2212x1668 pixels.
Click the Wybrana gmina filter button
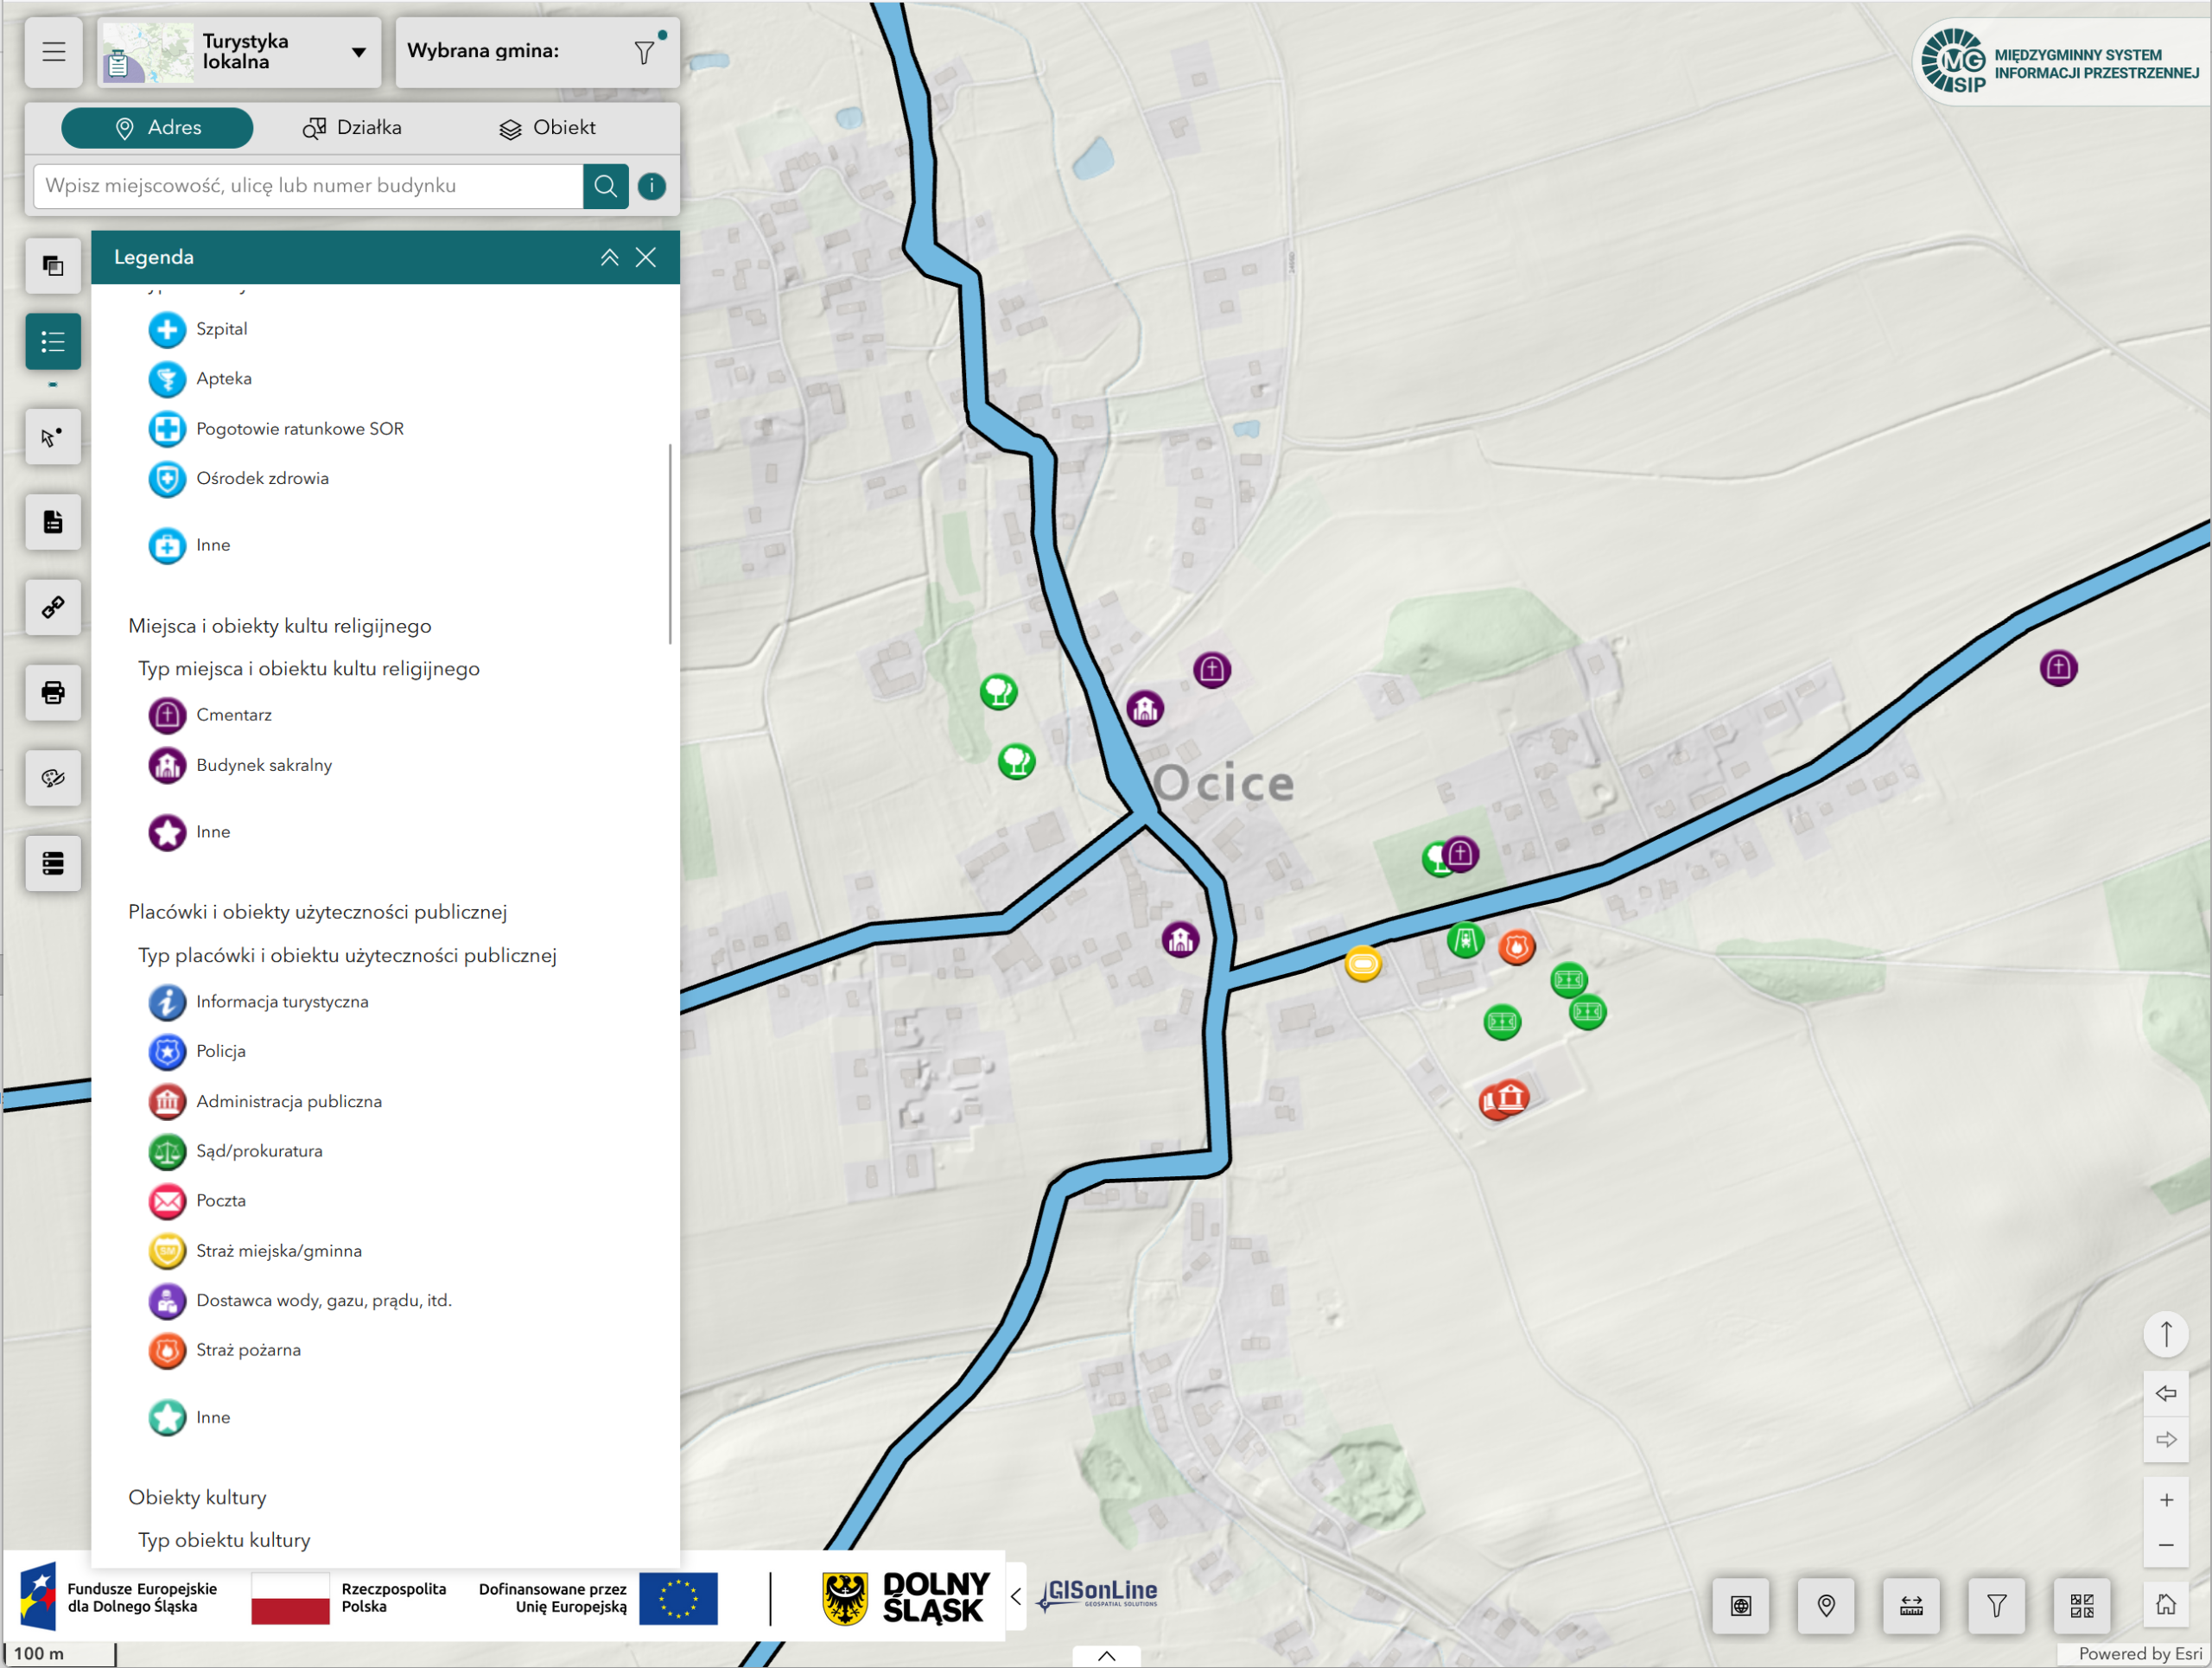click(x=645, y=52)
